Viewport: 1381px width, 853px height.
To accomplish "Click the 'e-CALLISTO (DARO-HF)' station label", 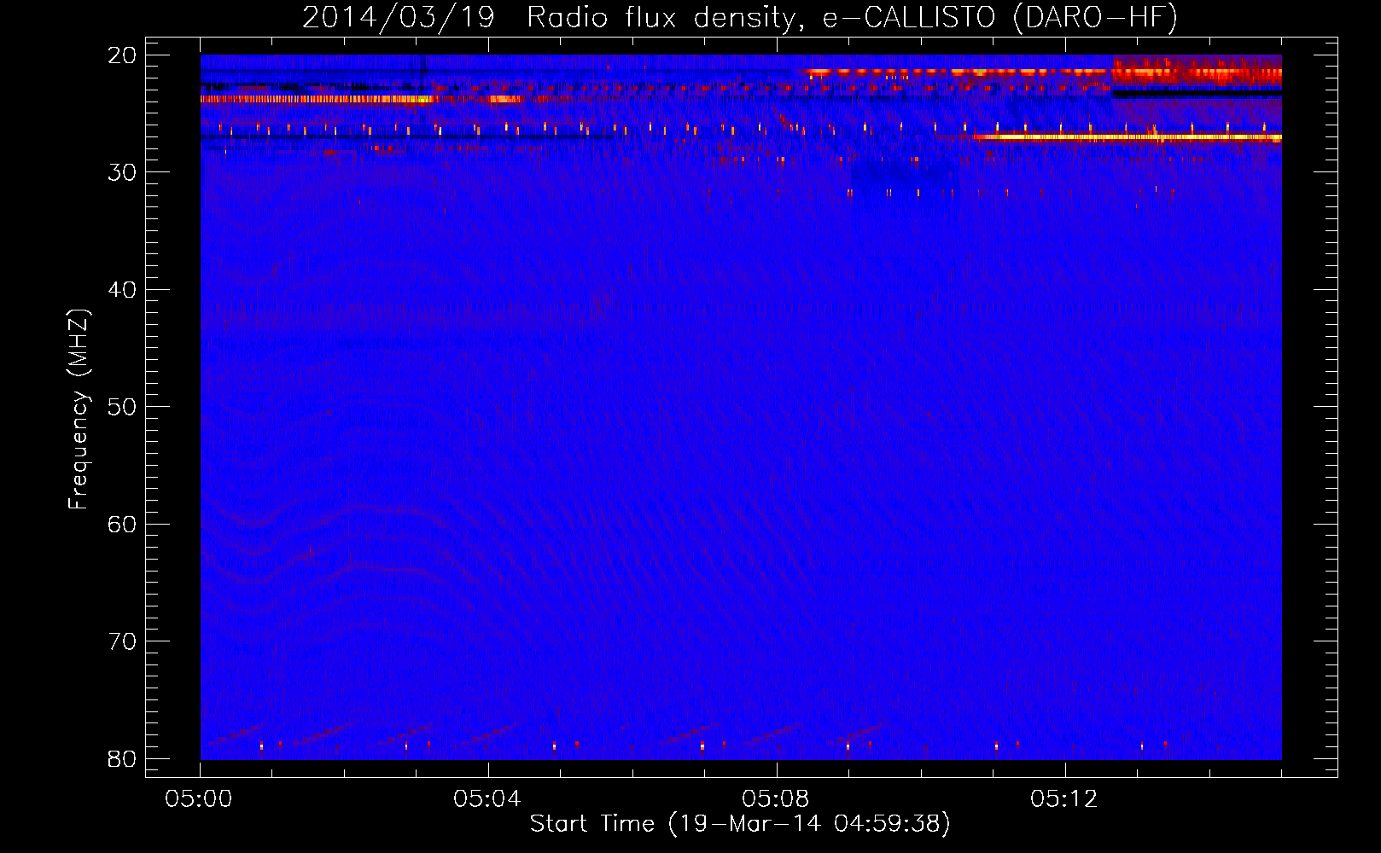I will click(x=999, y=17).
